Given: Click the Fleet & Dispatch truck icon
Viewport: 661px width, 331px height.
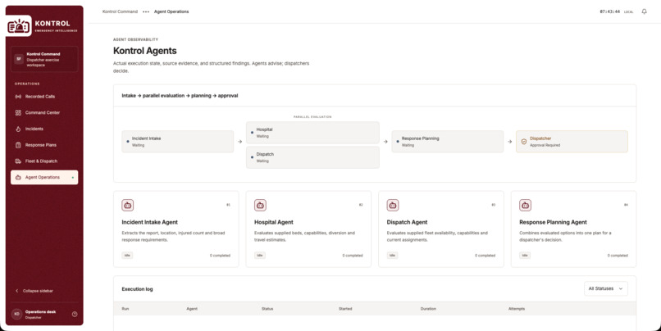Looking at the screenshot, I should coord(18,161).
